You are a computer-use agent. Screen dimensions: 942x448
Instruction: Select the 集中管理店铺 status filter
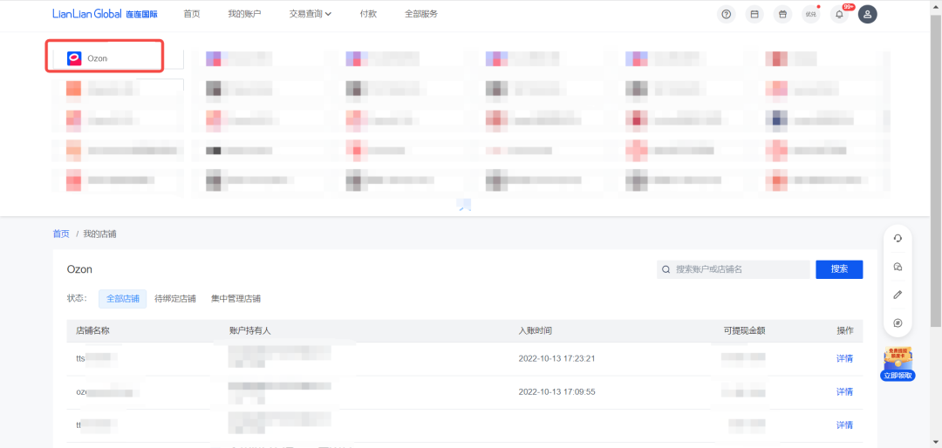point(235,298)
